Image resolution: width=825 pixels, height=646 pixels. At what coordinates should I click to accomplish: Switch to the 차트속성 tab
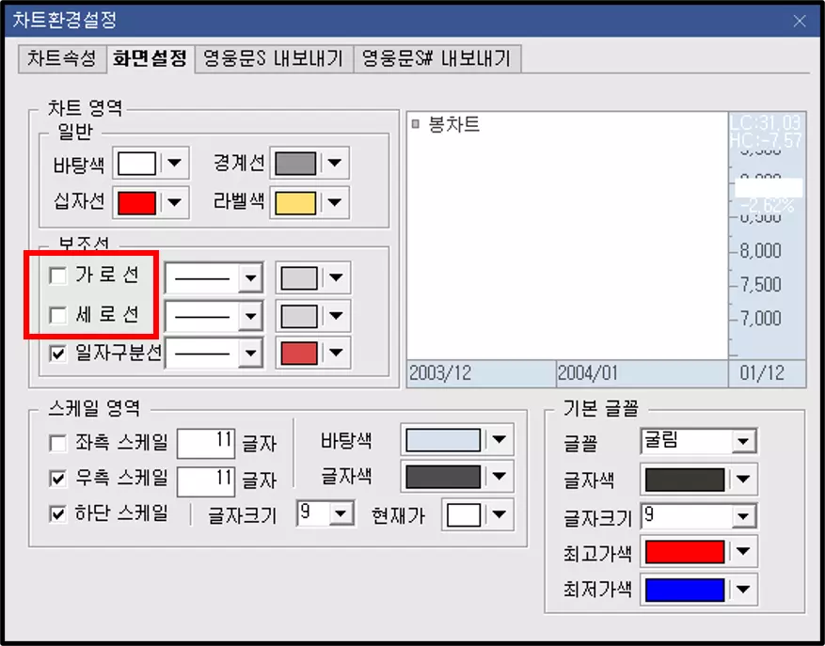pos(62,58)
